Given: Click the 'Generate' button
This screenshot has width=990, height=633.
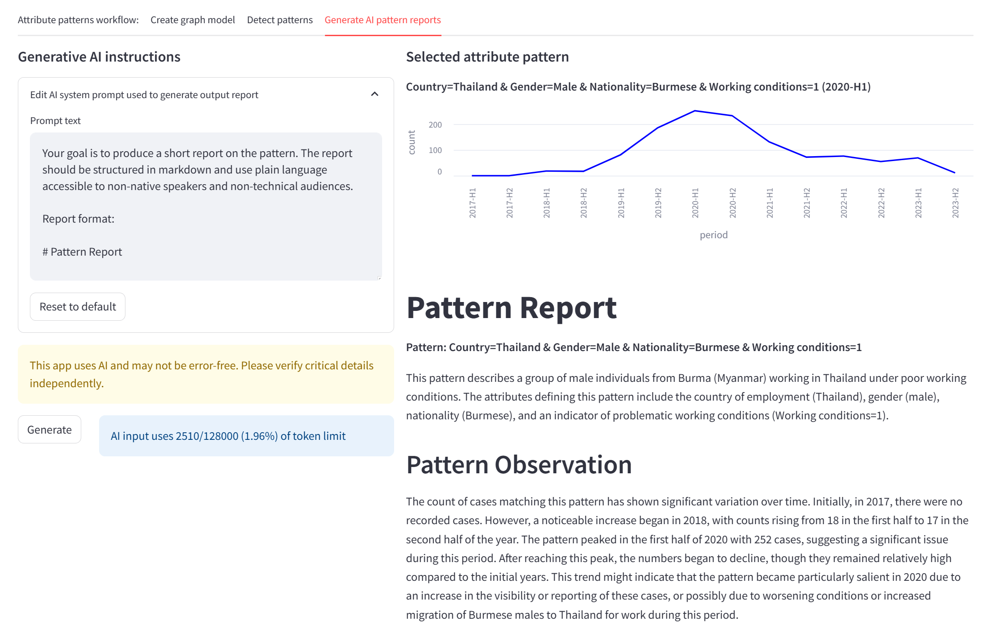Looking at the screenshot, I should point(49,429).
